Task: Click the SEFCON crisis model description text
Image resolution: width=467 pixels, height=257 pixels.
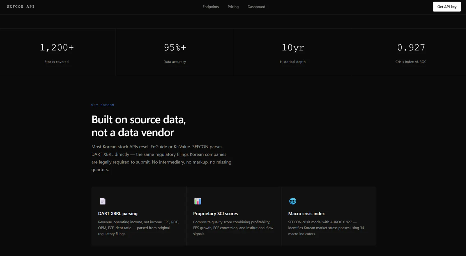Action: pos(326,228)
